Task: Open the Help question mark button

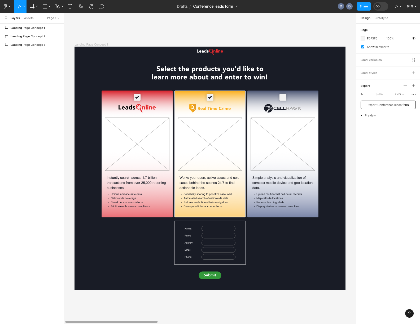Action: (x=409, y=313)
